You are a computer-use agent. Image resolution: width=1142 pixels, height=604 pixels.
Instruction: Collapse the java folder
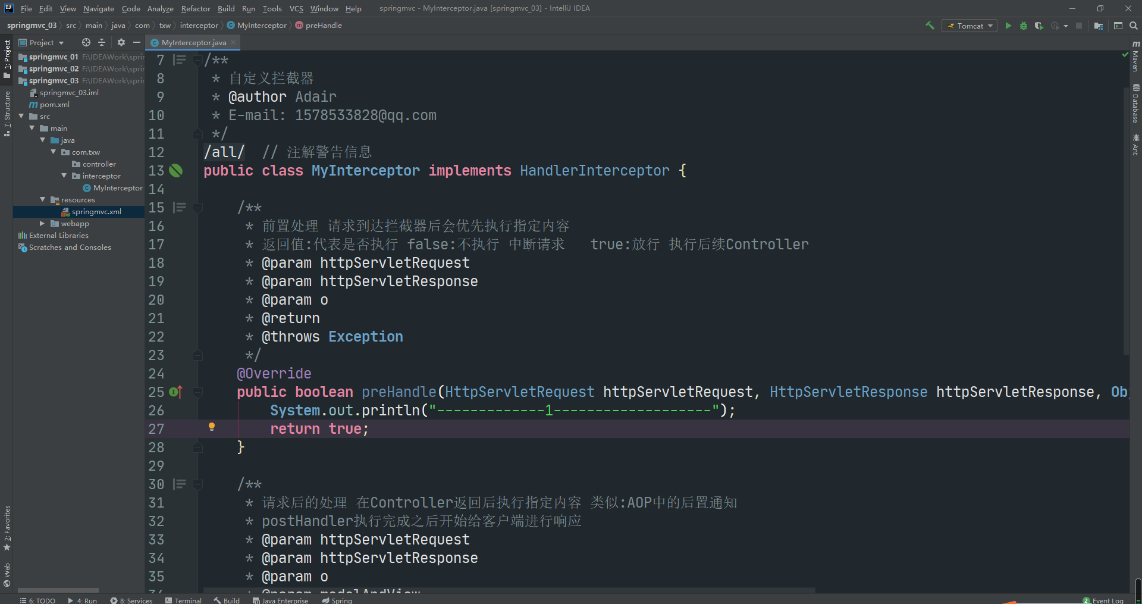[43, 140]
